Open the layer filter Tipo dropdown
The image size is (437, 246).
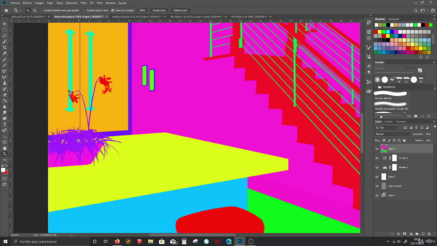coord(387,128)
